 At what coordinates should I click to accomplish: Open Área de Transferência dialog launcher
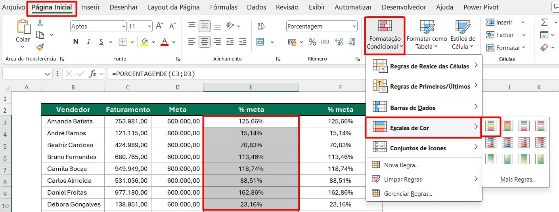pos(62,59)
